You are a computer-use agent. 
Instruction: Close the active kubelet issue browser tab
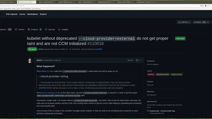click(35, 2)
